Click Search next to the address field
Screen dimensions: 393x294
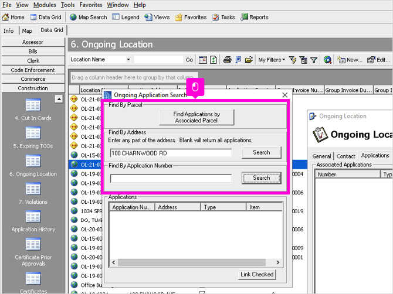[x=262, y=152]
